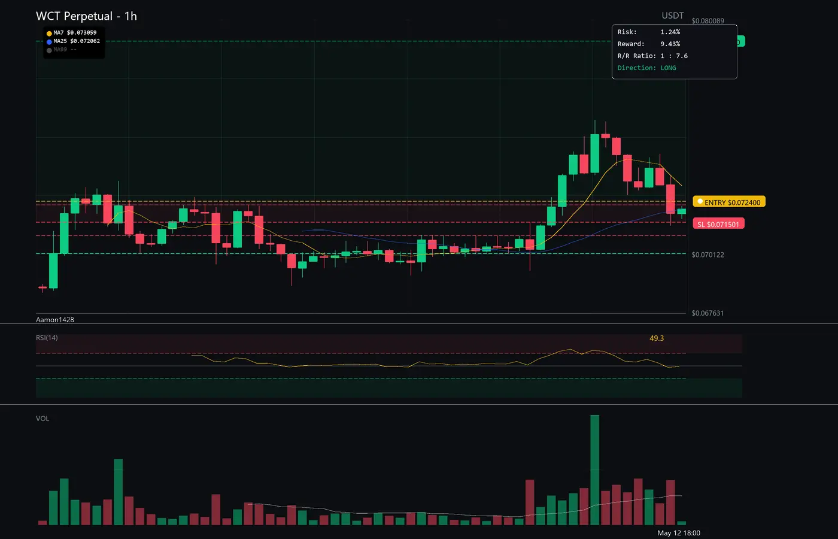Viewport: 838px width, 539px height.
Task: Click the Aamon1428 author label
Action: point(55,320)
